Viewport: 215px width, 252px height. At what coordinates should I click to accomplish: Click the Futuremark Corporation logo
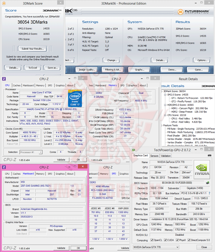193,12
